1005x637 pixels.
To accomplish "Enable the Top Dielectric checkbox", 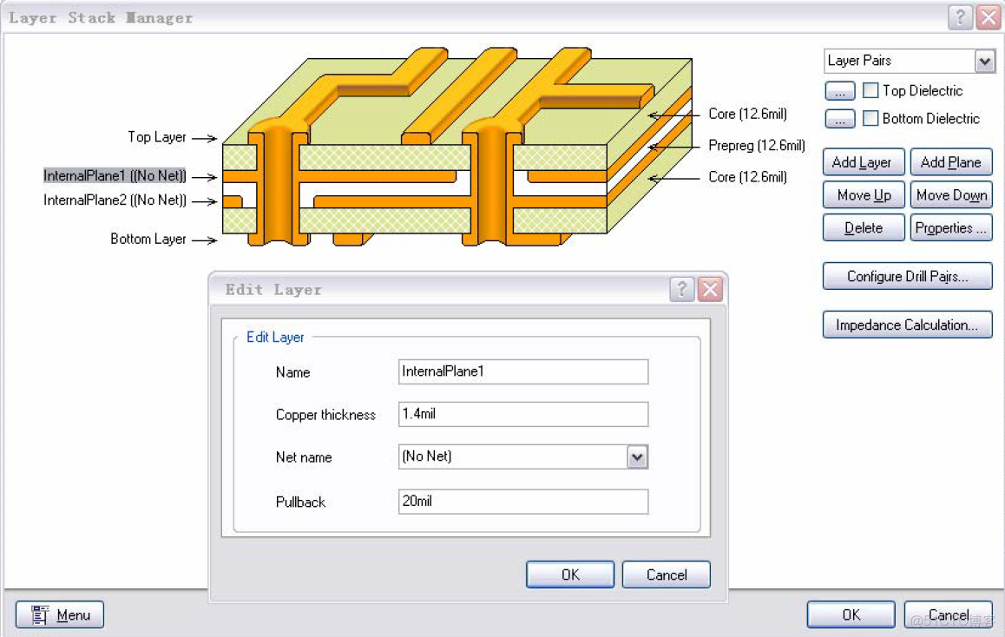I will click(870, 90).
